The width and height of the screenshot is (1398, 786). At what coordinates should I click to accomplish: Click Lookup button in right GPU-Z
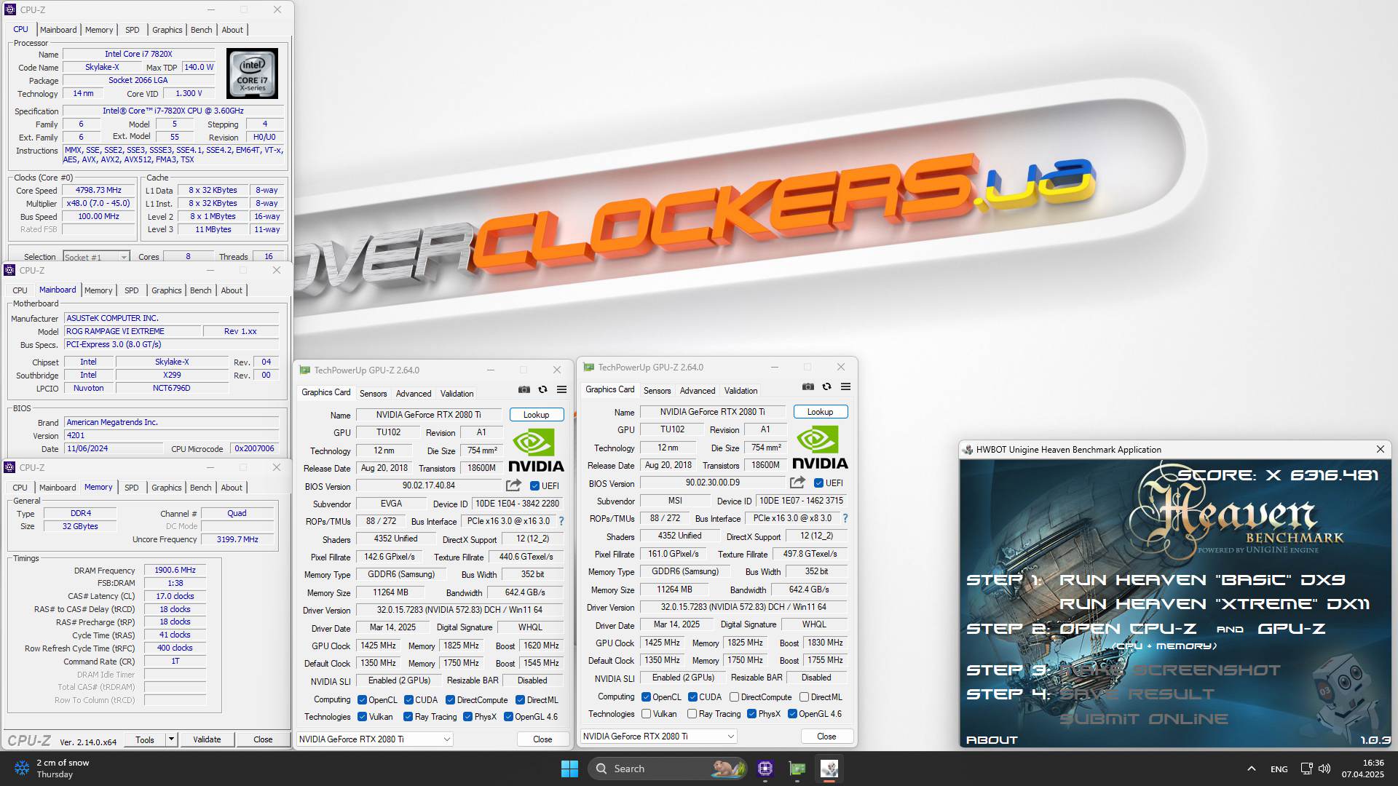(x=821, y=412)
